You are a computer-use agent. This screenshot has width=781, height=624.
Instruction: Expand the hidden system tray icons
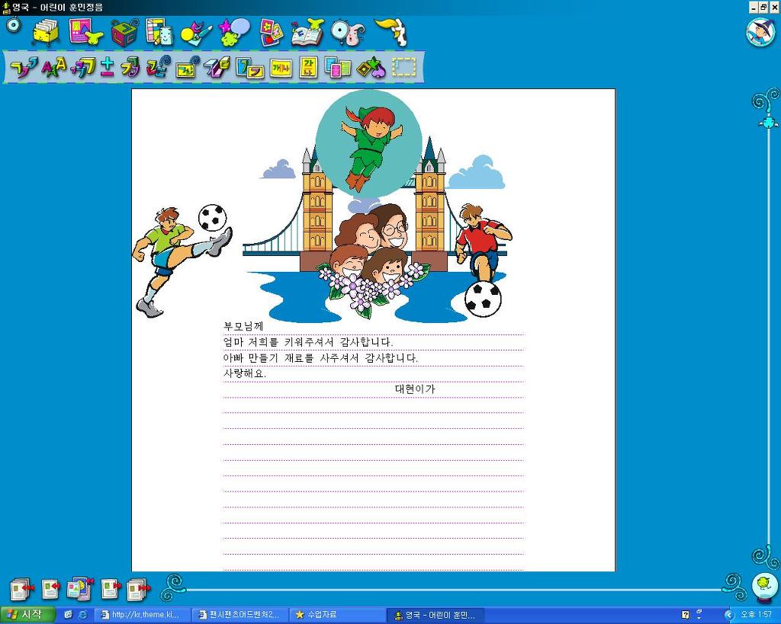(728, 615)
